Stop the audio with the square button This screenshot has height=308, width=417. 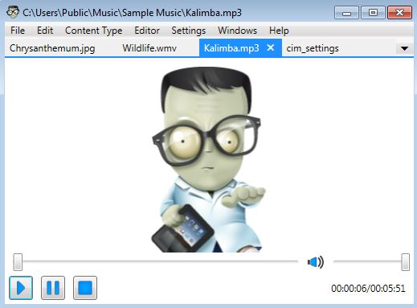(85, 288)
